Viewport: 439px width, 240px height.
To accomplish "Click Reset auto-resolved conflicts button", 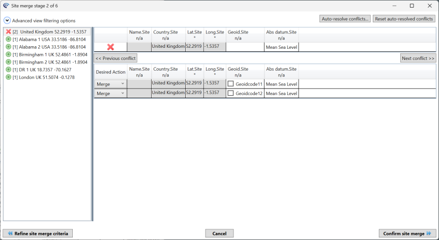I will [x=404, y=19].
